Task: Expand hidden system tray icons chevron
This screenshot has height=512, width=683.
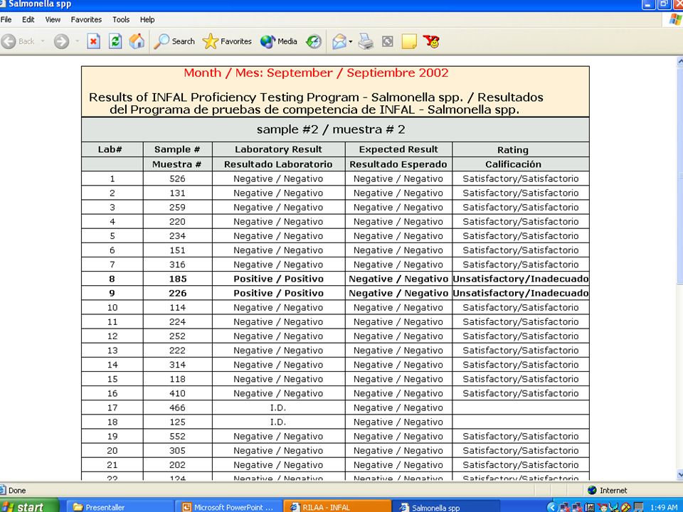Action: point(552,507)
